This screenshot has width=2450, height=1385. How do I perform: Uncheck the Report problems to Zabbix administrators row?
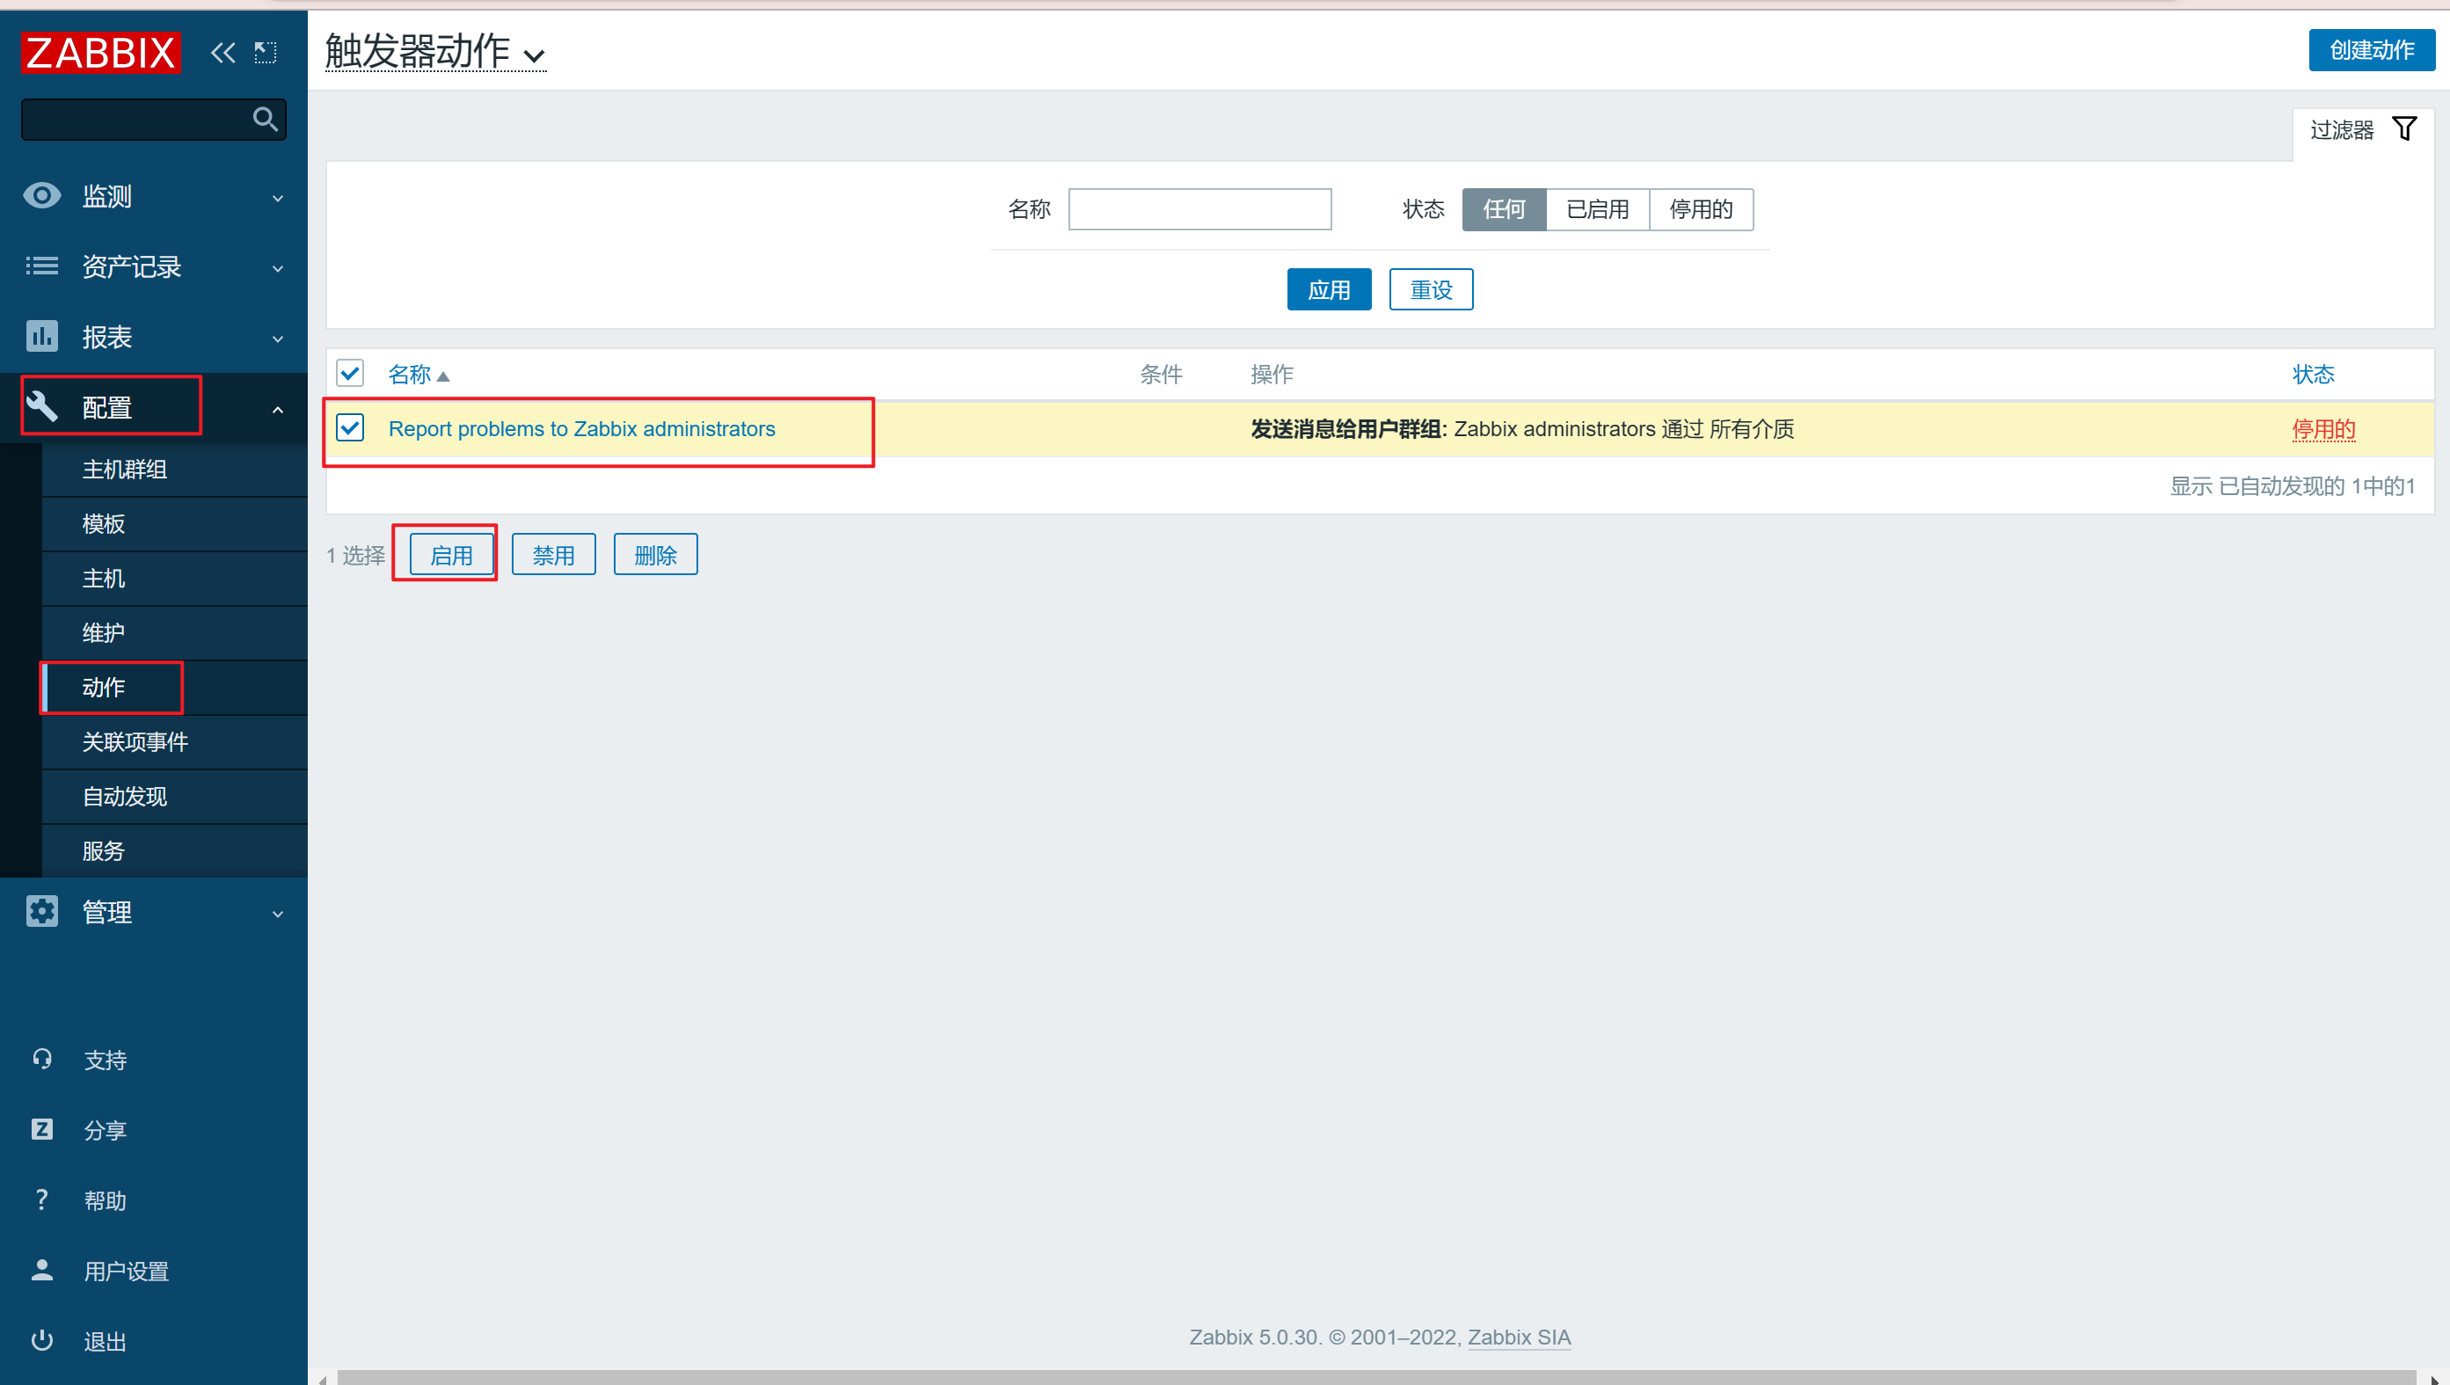point(350,428)
